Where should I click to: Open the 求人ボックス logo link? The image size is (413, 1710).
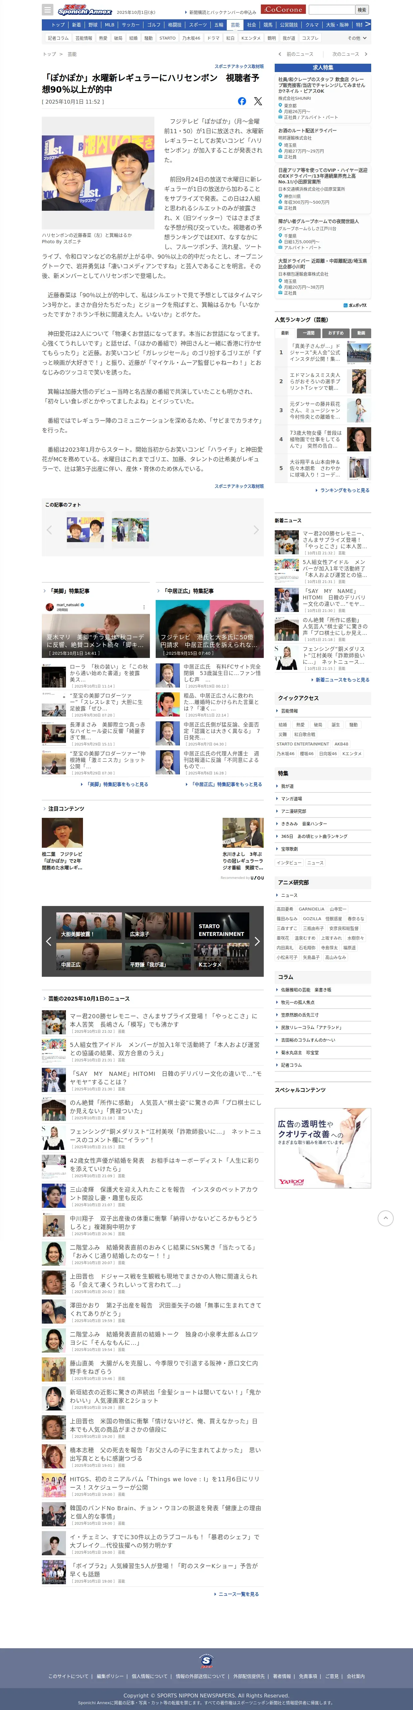coord(356,305)
